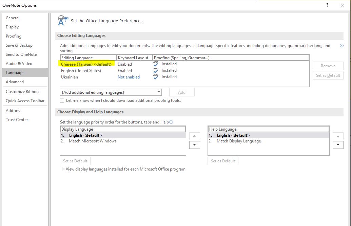Move help language up with the arrow
Screen dimensions: 351x226
pyautogui.click(x=338, y=136)
